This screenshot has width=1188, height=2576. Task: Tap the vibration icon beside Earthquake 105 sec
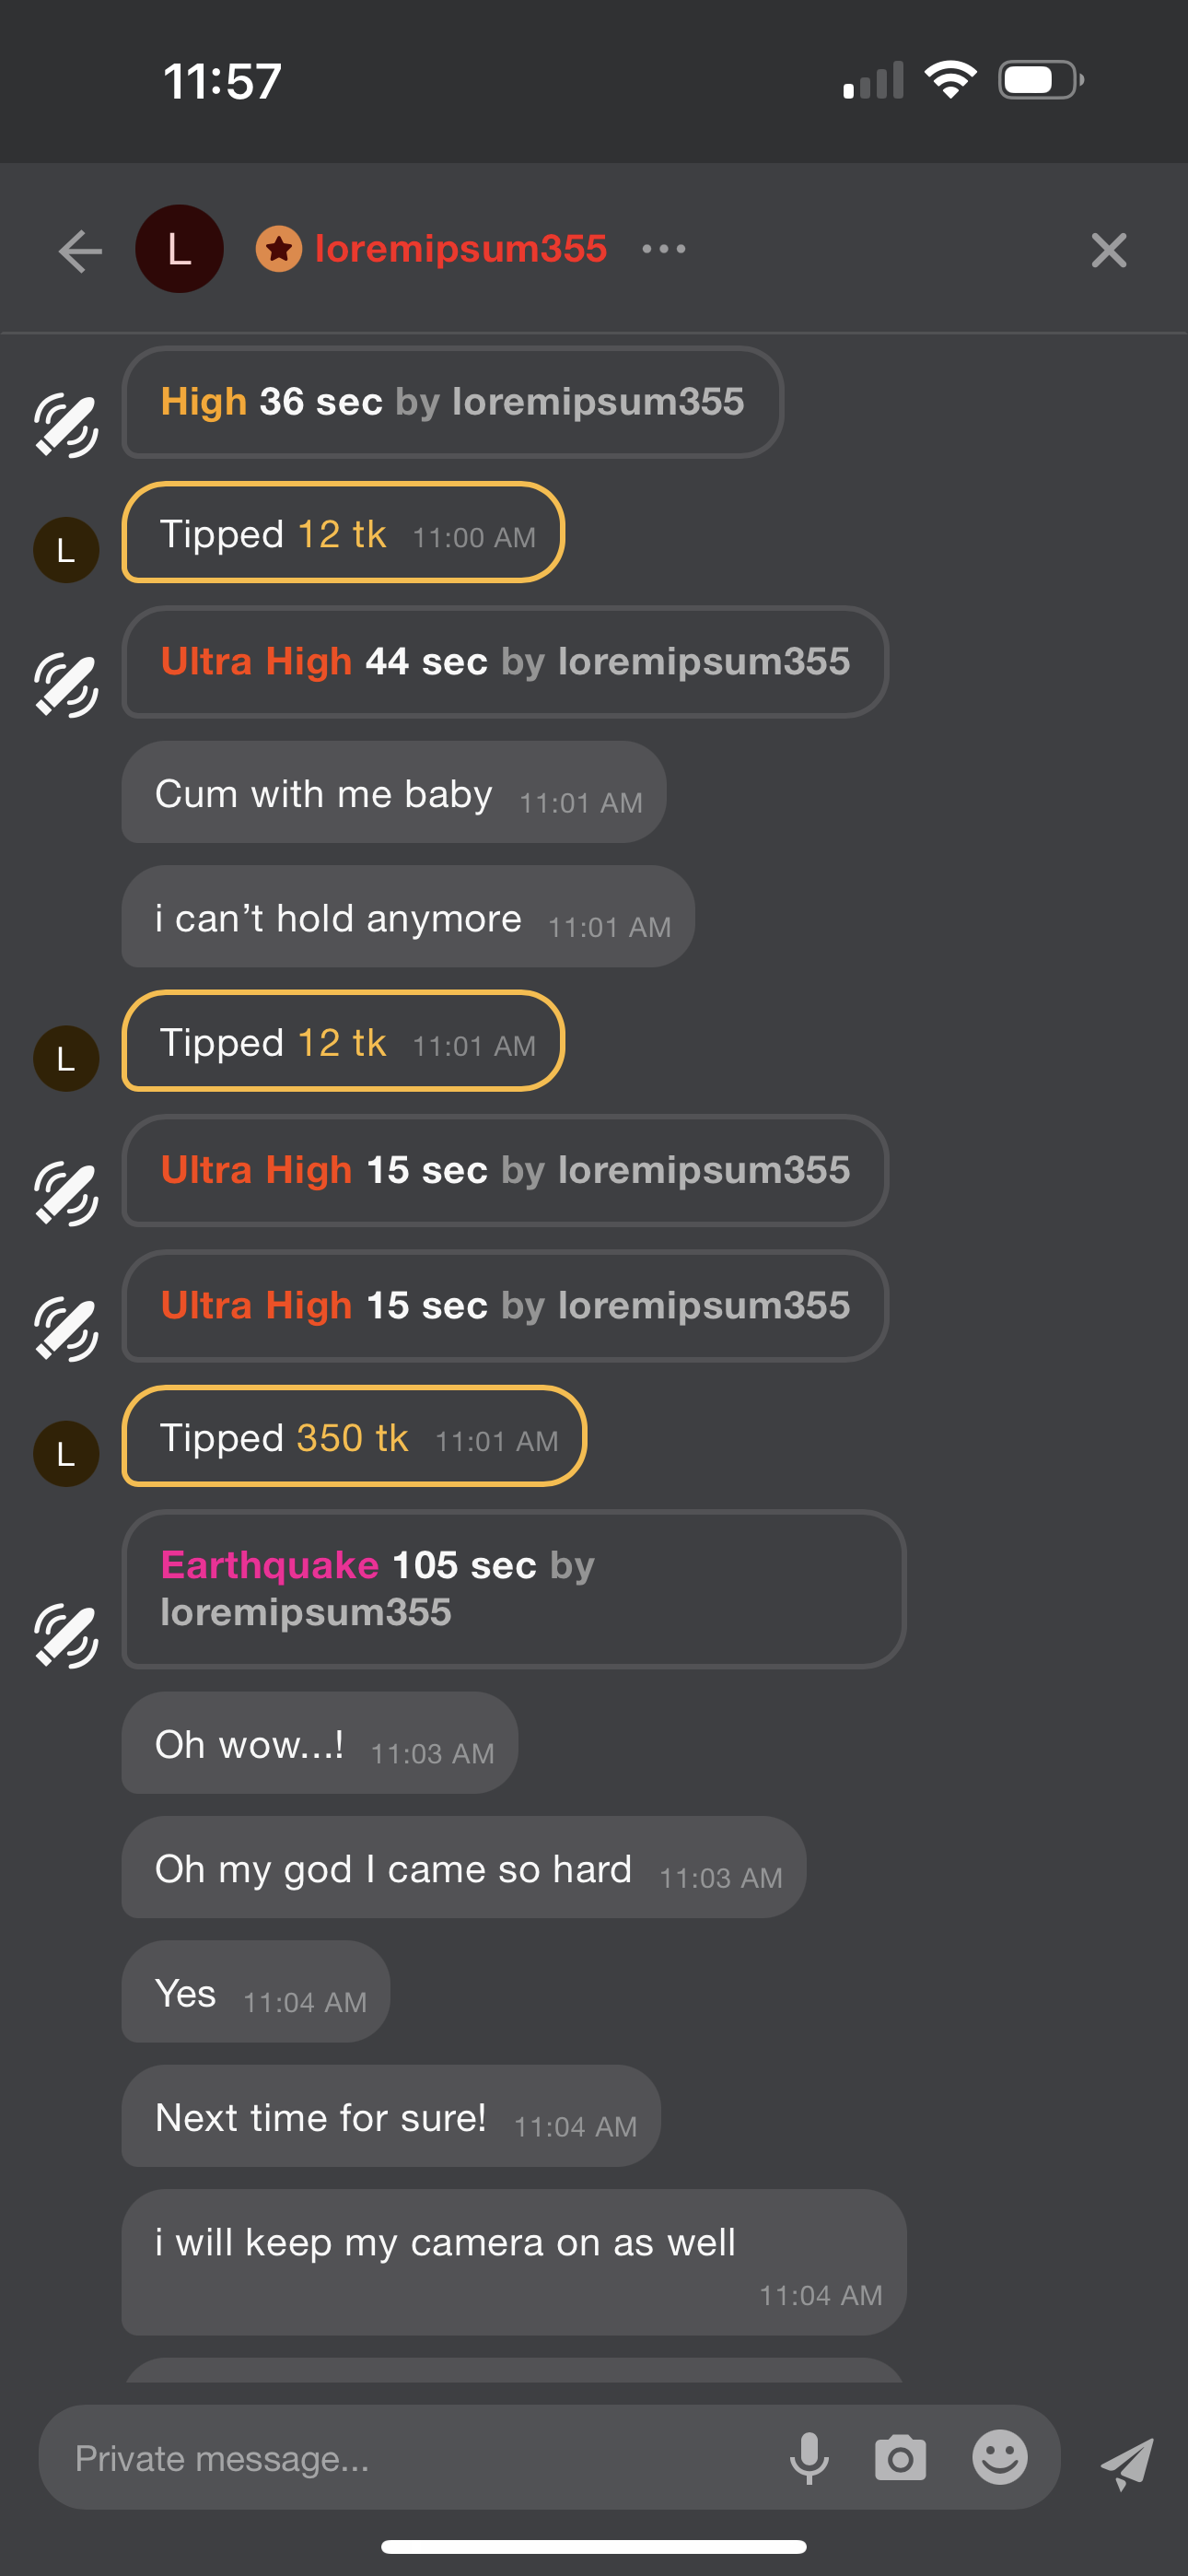click(66, 1635)
